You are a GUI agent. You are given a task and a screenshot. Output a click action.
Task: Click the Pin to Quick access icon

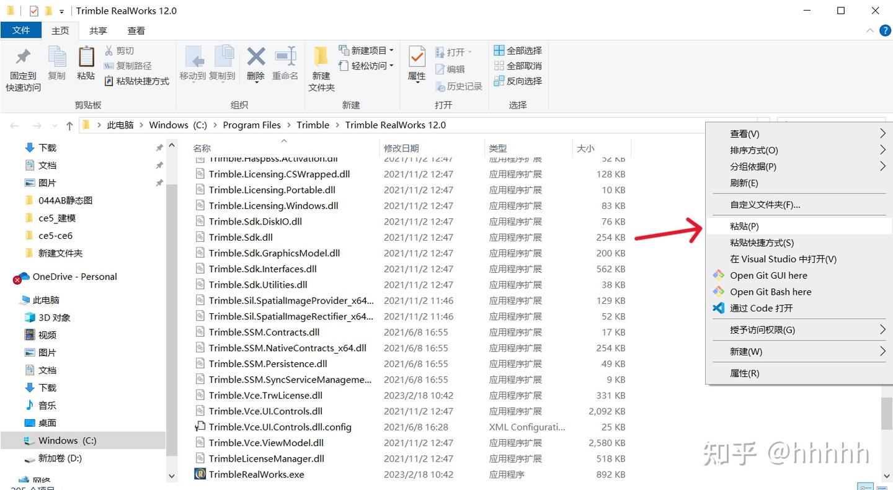point(23,58)
